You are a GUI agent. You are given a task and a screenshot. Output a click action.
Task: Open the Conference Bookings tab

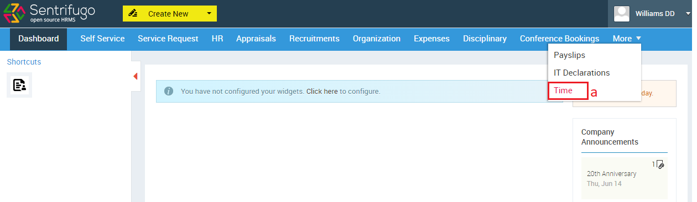[x=559, y=39]
